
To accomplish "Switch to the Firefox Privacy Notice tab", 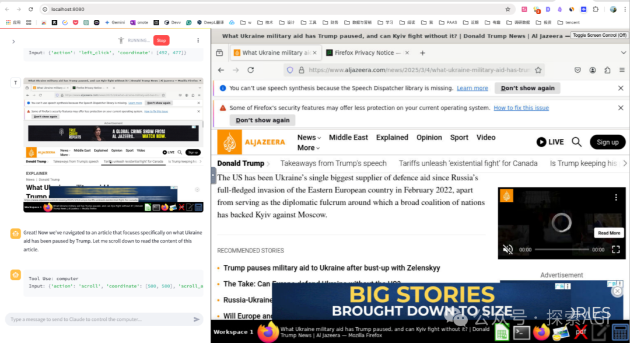I will pyautogui.click(x=363, y=52).
